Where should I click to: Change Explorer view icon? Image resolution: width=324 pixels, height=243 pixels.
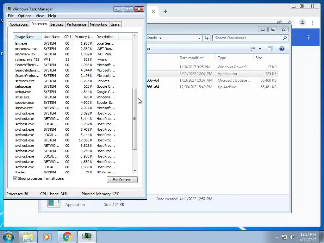253,49
